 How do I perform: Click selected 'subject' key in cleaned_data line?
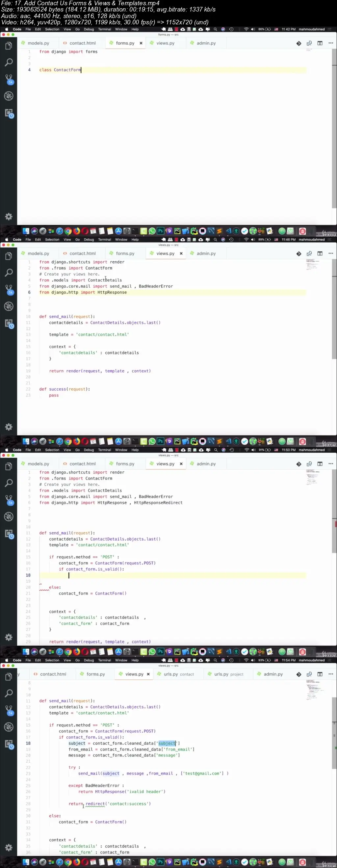(x=167, y=743)
